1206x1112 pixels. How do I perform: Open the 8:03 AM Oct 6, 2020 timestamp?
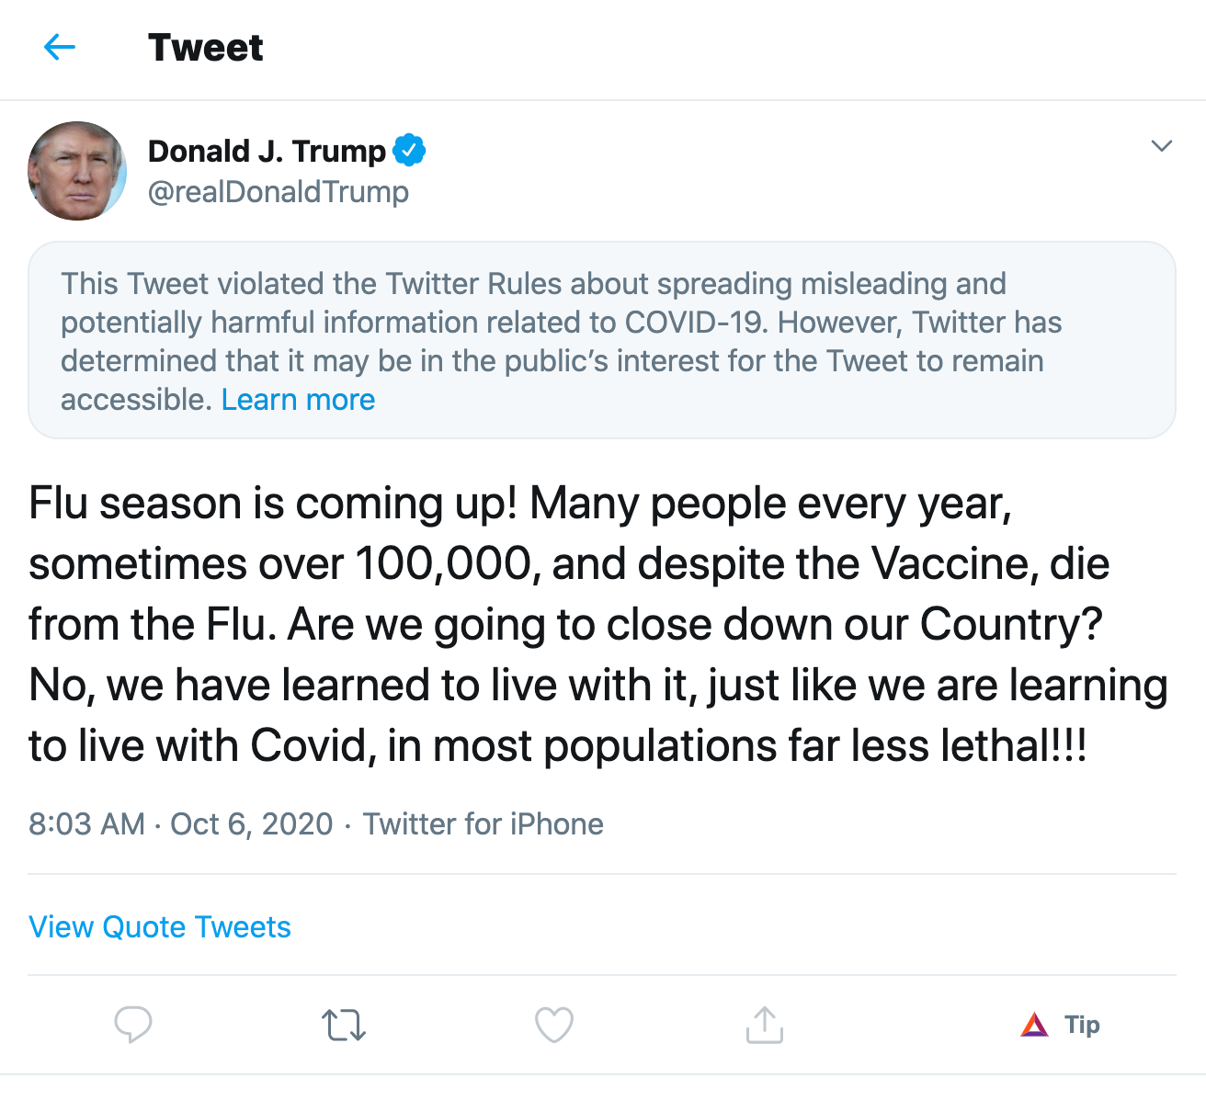(x=180, y=823)
